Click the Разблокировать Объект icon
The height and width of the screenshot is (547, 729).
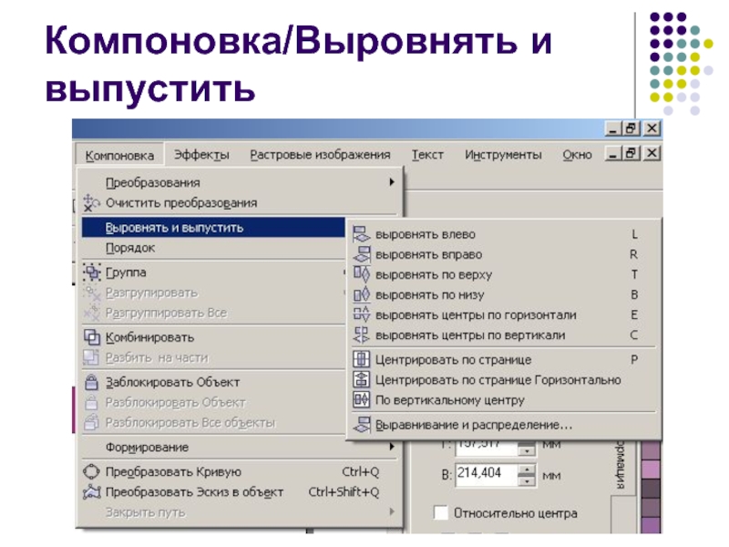tap(92, 402)
